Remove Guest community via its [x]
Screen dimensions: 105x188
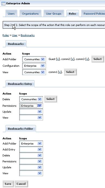tap(58, 59)
